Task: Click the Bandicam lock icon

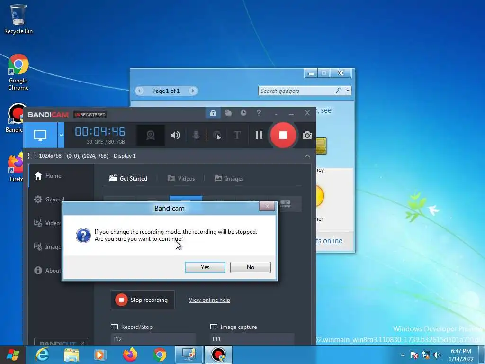Action: pyautogui.click(x=213, y=113)
